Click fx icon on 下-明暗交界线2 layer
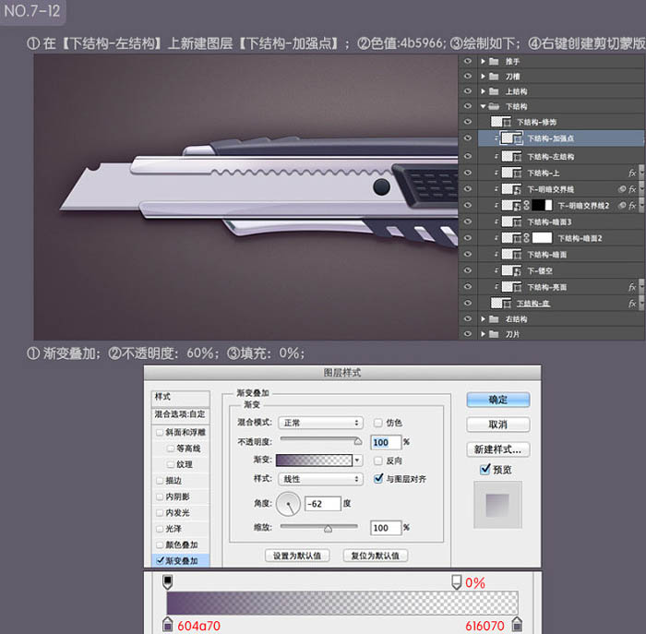This screenshot has height=634, width=646. 632,205
